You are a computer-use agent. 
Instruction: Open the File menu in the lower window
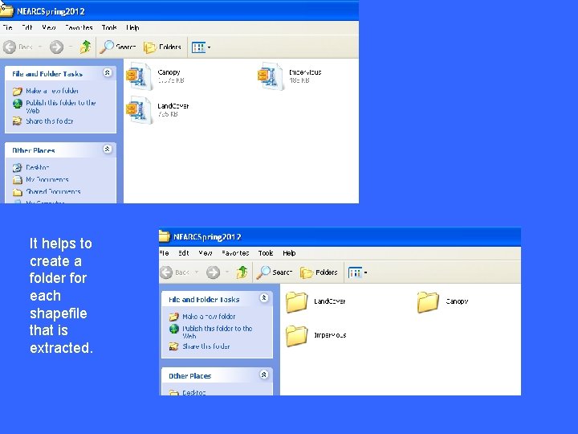pos(164,253)
